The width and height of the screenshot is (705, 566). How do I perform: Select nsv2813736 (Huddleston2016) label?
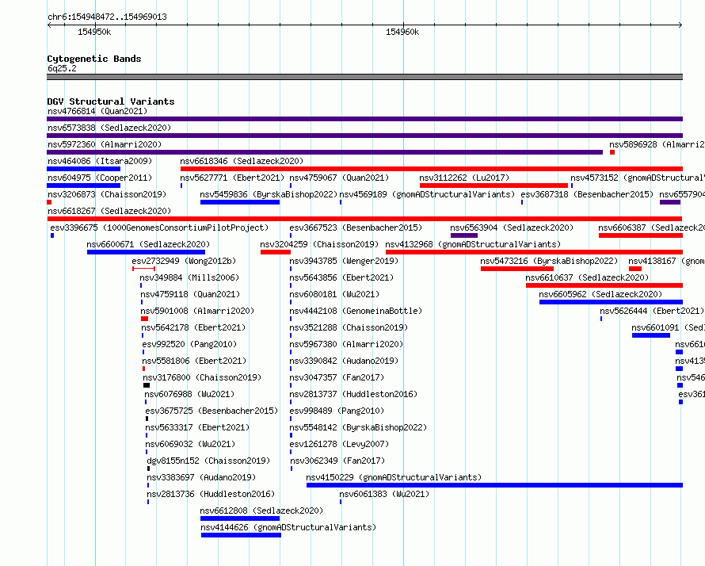pos(211,494)
